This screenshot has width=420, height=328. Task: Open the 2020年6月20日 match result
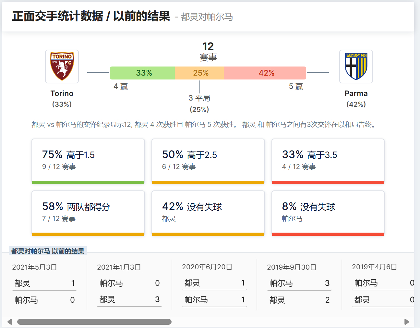pyautogui.click(x=214, y=285)
